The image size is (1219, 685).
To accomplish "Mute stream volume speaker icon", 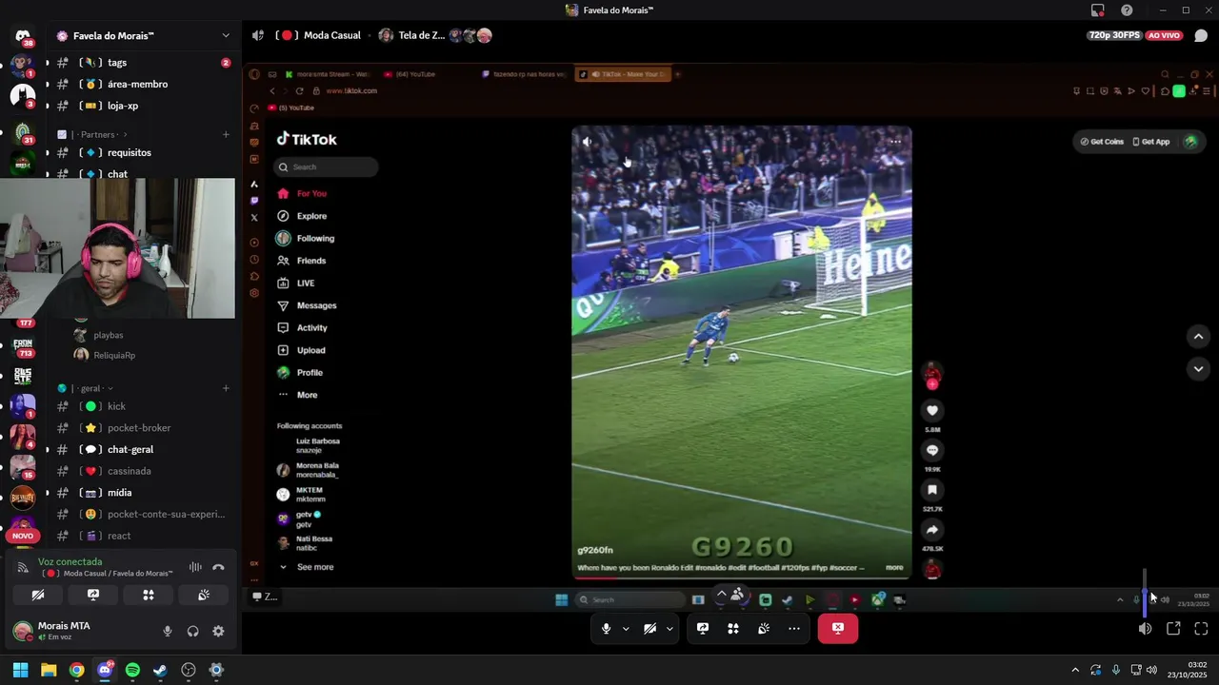I will (x=1145, y=628).
